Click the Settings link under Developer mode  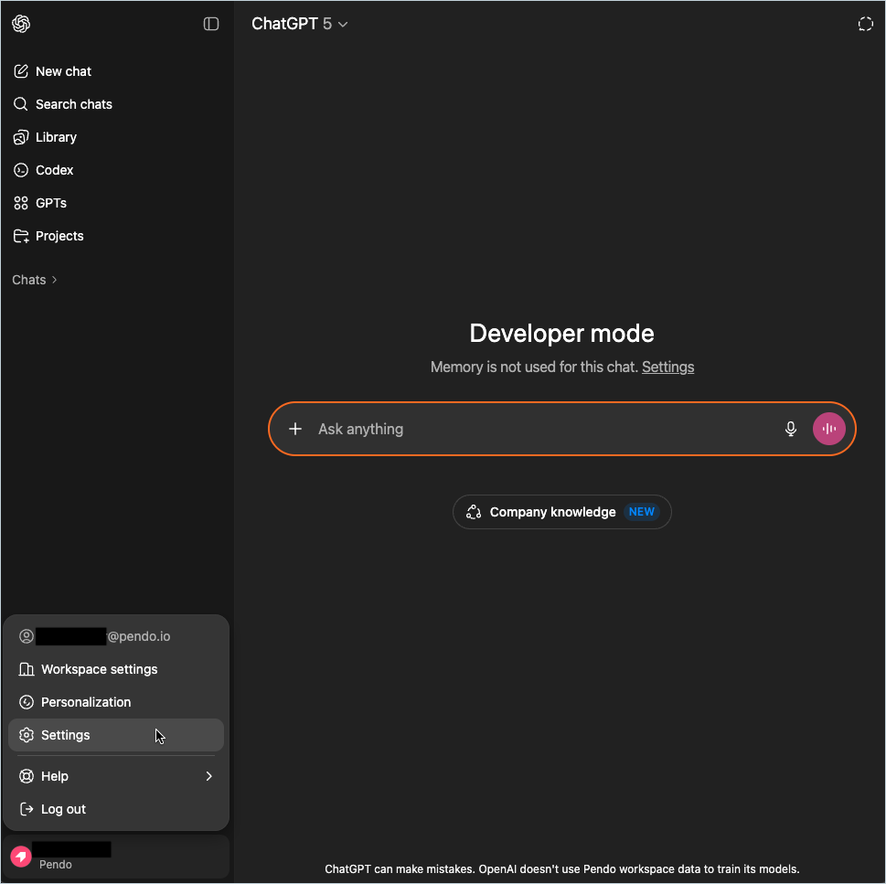[x=667, y=367]
